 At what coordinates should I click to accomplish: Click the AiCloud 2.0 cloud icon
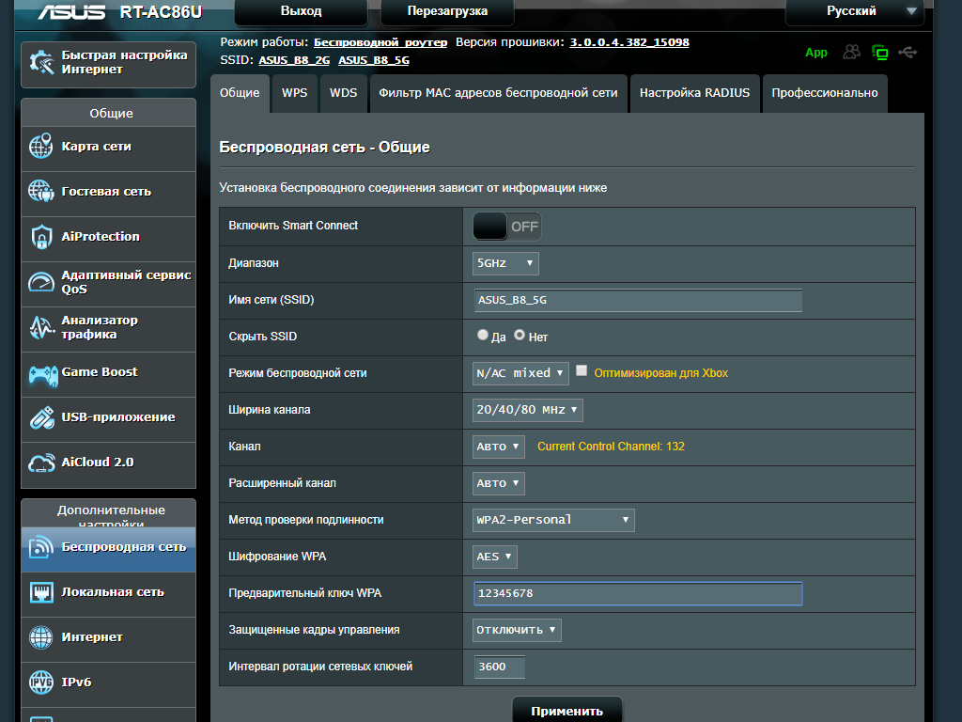[41, 463]
